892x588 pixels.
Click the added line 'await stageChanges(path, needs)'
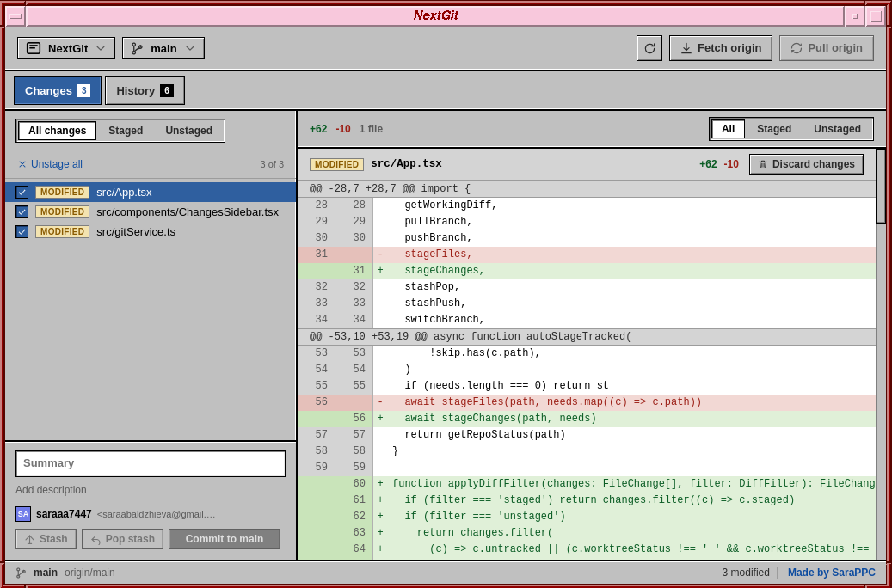click(587, 419)
